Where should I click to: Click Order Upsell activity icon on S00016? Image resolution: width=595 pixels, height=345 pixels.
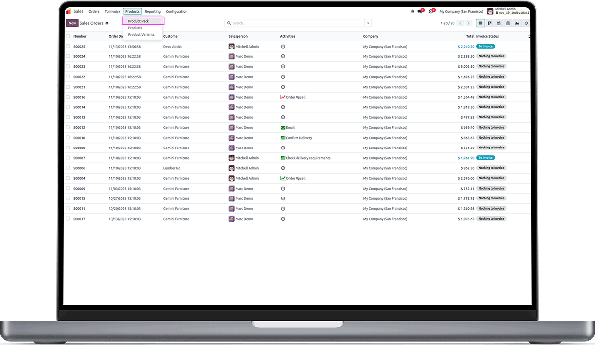283,97
